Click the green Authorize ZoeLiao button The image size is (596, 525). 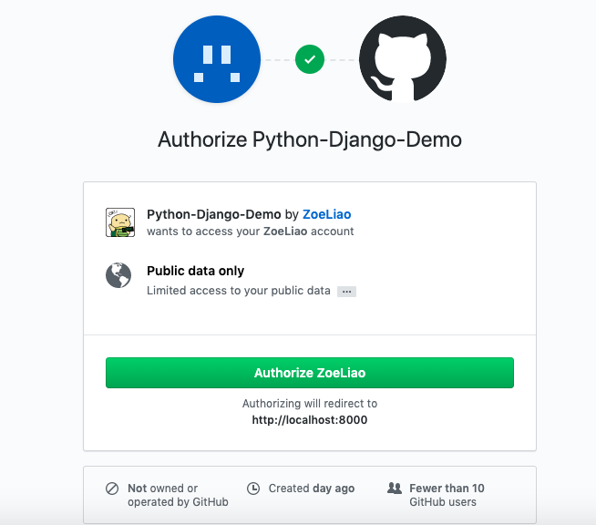(310, 373)
